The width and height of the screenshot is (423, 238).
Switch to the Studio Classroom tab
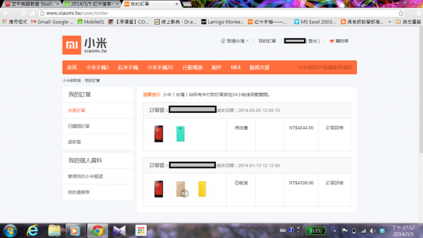32,4
